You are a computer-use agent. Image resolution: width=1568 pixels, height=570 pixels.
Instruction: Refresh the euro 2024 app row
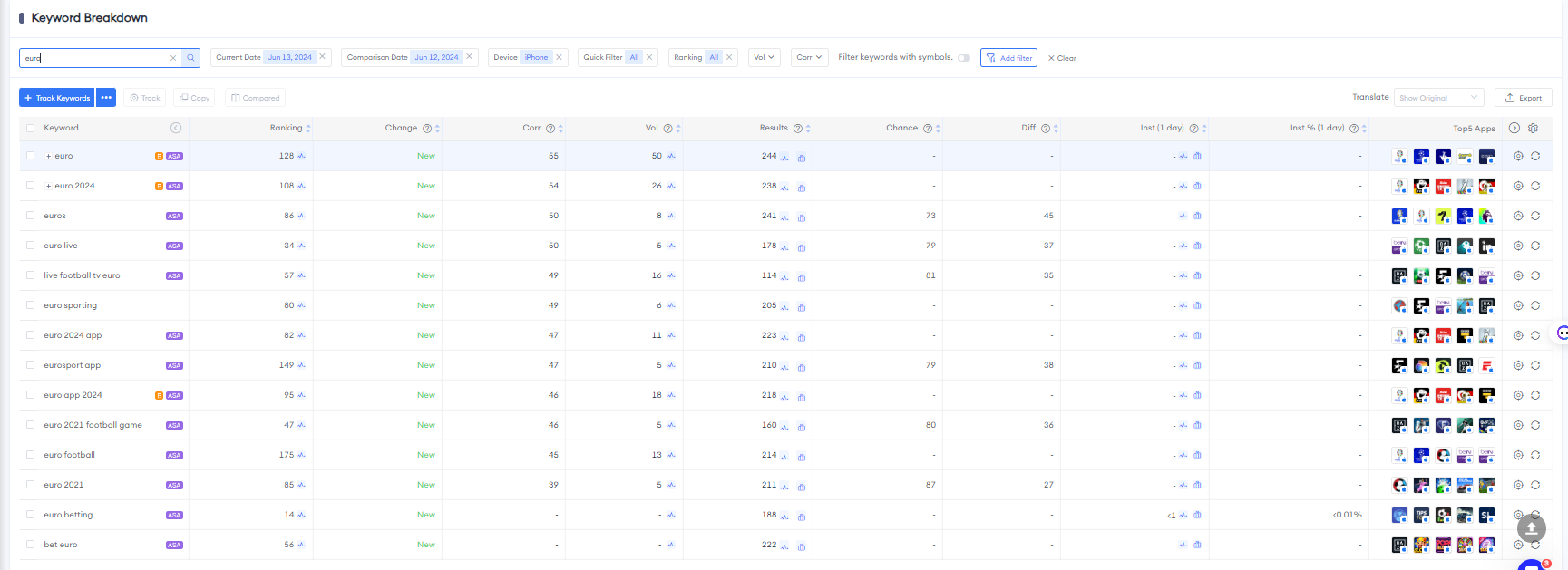pyautogui.click(x=1535, y=335)
